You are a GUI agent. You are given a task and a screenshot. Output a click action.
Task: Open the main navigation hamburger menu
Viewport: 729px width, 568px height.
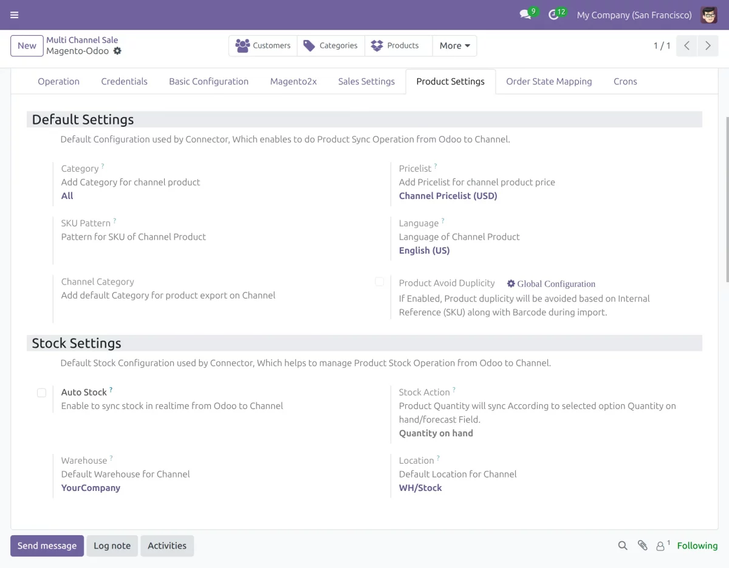coord(15,15)
